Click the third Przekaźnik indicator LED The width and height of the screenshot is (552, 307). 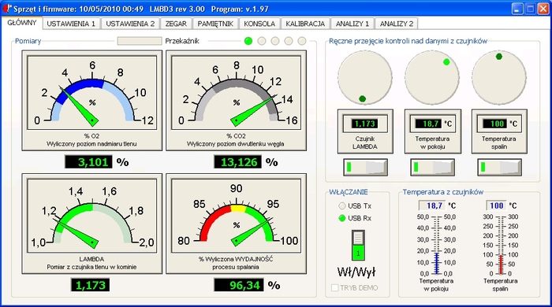275,41
